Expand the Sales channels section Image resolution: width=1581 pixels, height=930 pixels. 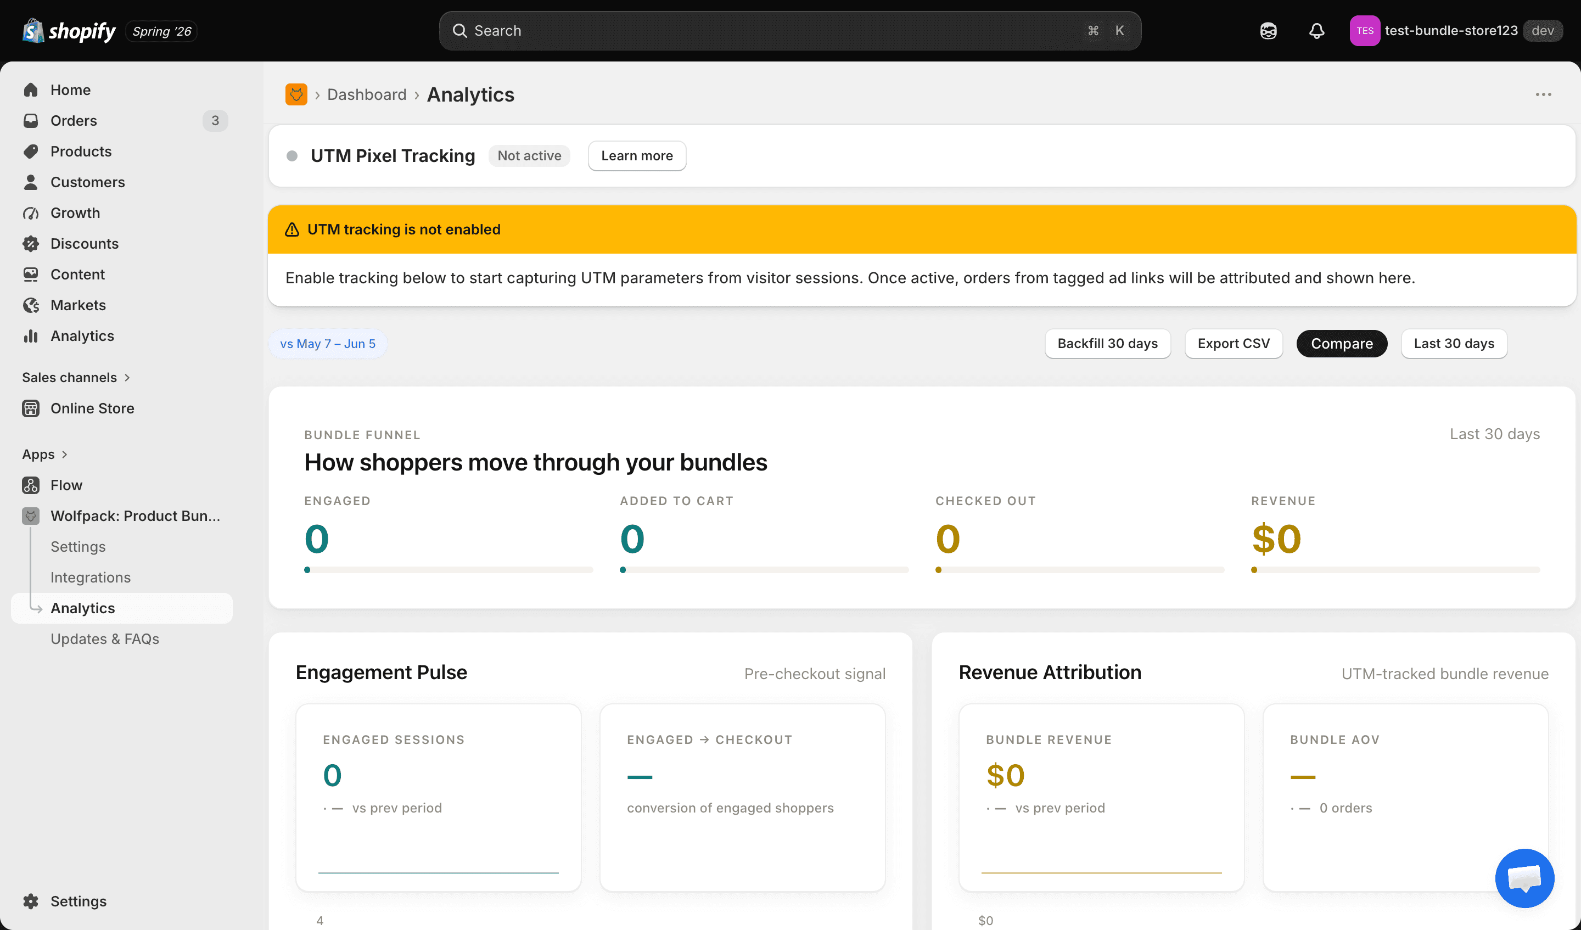pos(76,377)
